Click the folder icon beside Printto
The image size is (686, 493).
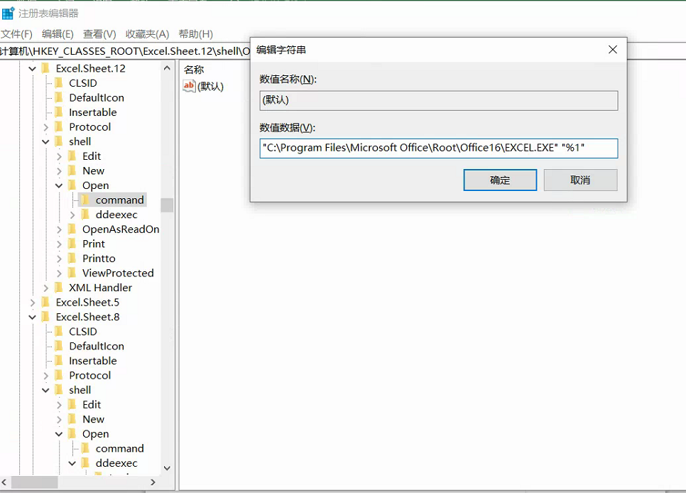coord(72,259)
